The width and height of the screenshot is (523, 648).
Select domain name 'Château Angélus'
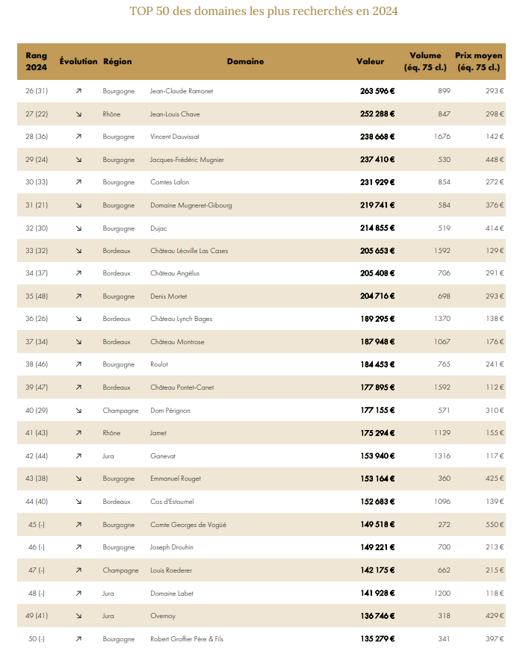[x=175, y=273]
